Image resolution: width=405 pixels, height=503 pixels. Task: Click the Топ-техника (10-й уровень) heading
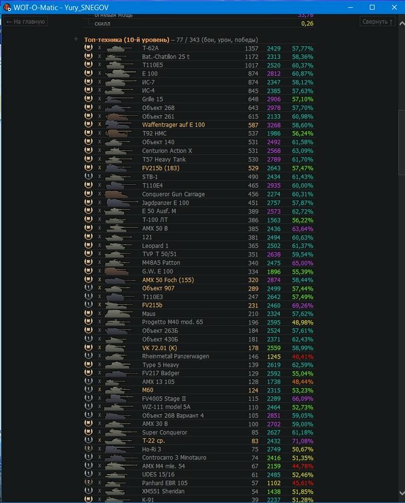(121, 39)
